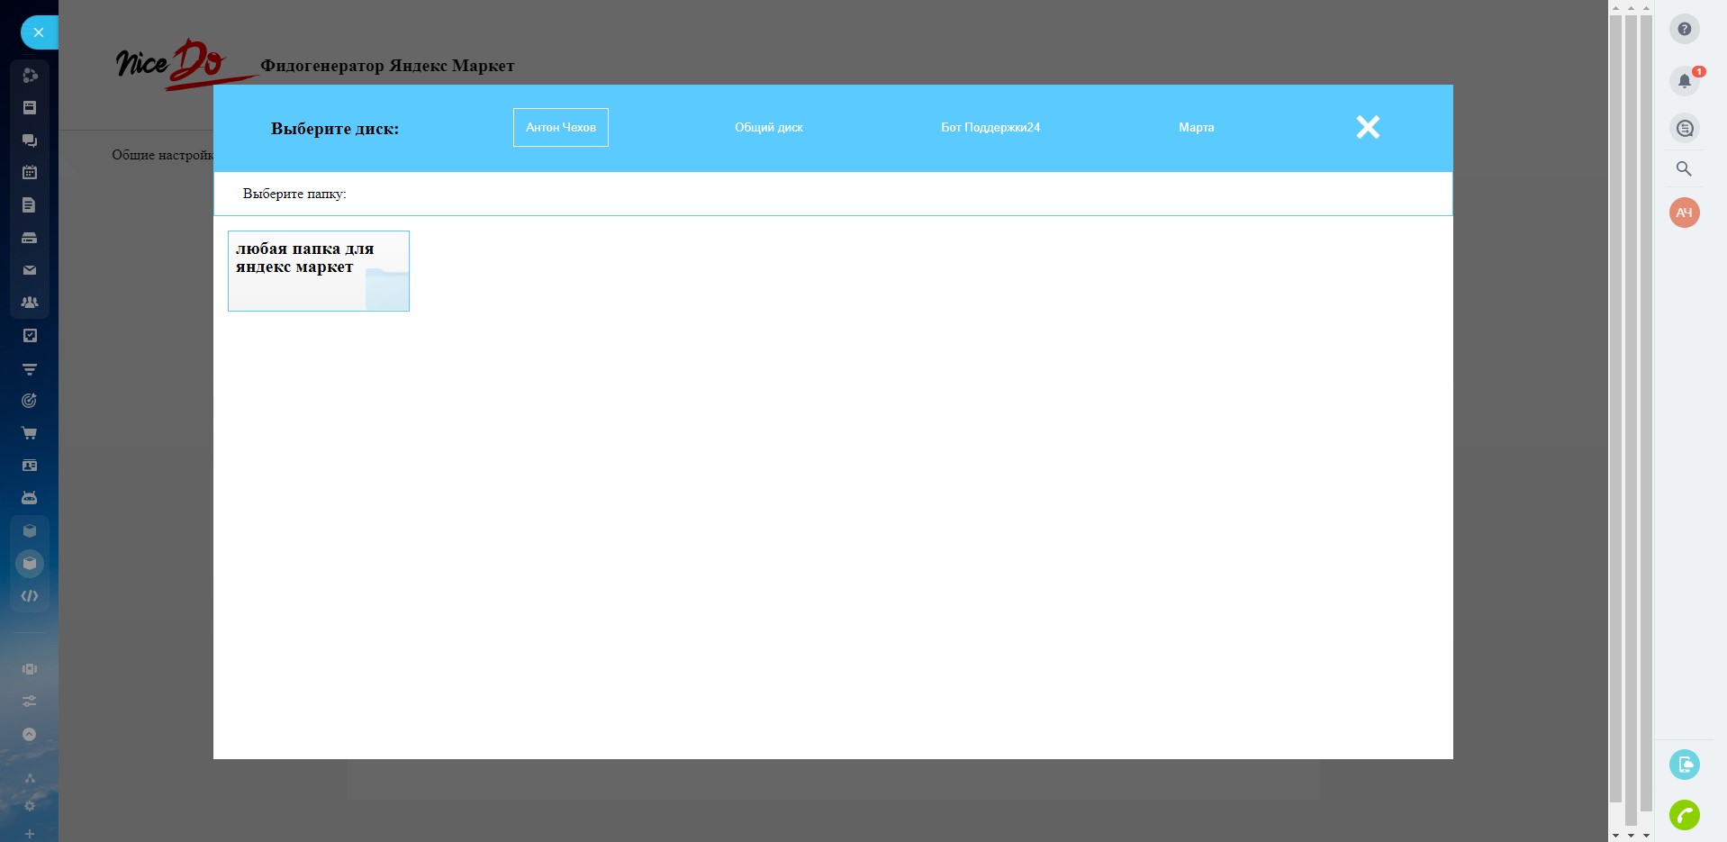The width and height of the screenshot is (1727, 842).
Task: Click the middle vertical scrollbar track
Action: tap(1632, 420)
